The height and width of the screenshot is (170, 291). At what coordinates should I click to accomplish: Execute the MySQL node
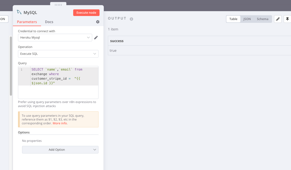pos(86,13)
